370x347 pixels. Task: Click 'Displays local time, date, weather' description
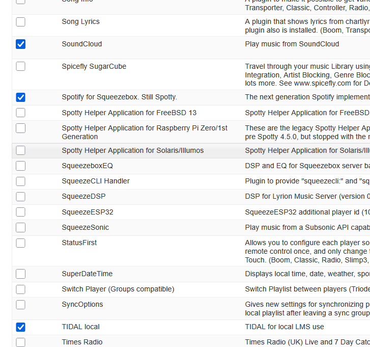(x=307, y=274)
